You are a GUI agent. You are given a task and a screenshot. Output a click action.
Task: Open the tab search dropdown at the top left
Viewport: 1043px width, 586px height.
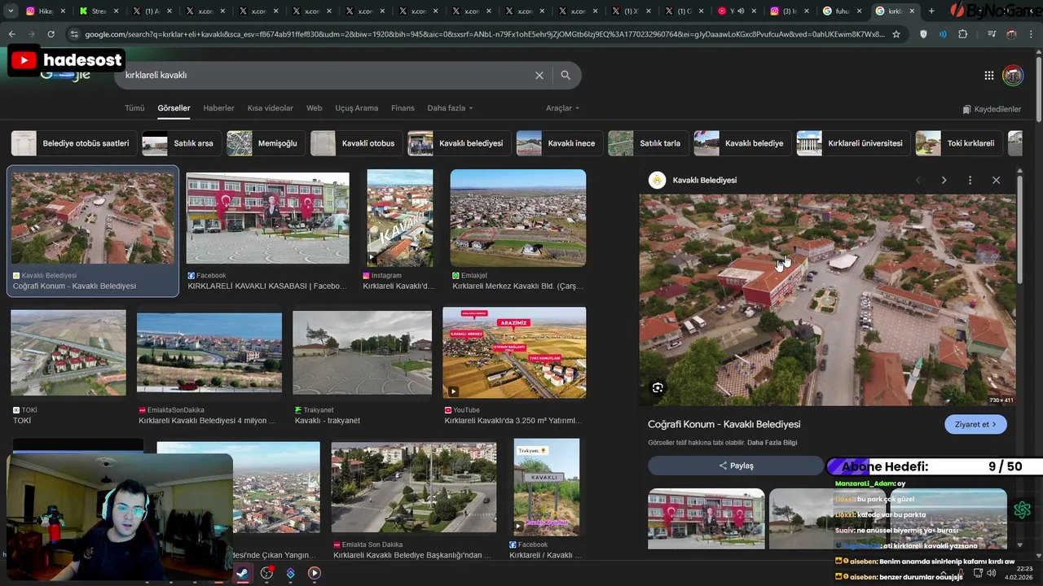[x=11, y=11]
